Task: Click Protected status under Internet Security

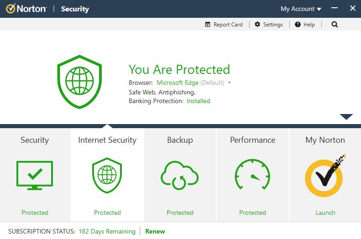Action: pyautogui.click(x=107, y=213)
